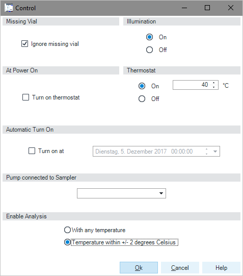Click the Ok button
This screenshot has height=276, width=243.
139,268
